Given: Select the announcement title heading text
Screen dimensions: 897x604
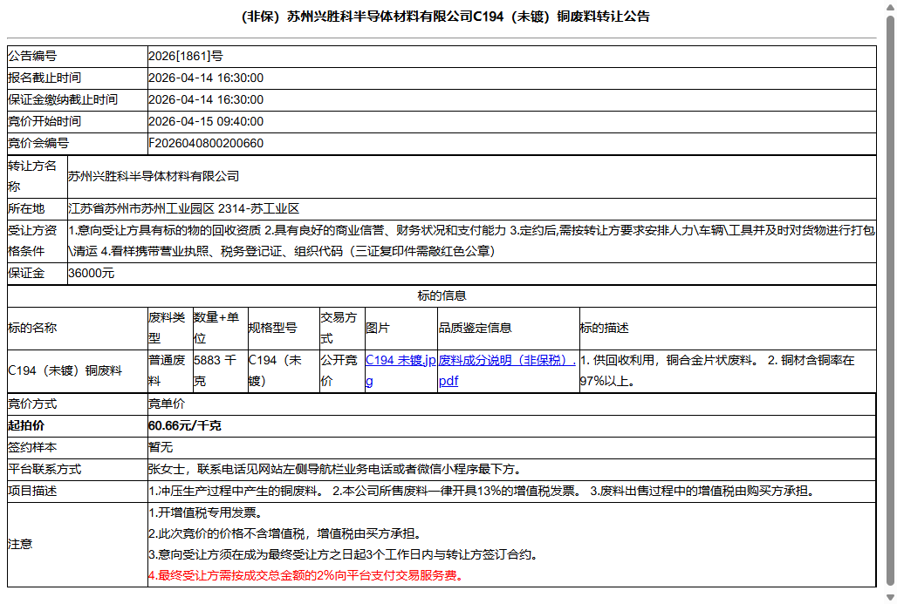Looking at the screenshot, I should (x=446, y=17).
